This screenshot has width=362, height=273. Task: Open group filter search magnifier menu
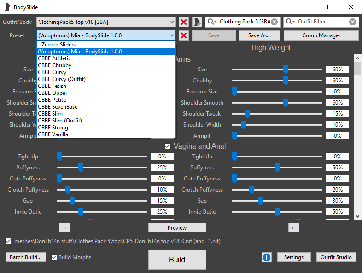[x=212, y=22]
